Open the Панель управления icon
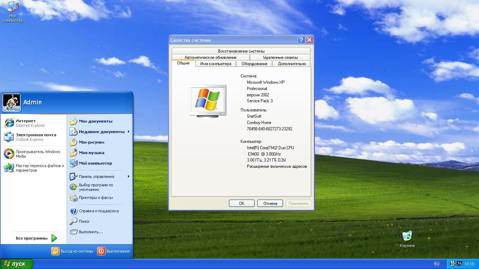479x269 pixels. click(x=73, y=177)
